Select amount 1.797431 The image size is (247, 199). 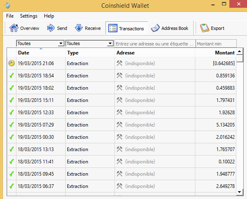pyautogui.click(x=225, y=100)
